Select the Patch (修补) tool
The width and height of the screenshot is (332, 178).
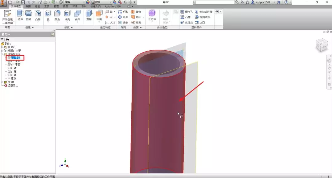(x=136, y=17)
